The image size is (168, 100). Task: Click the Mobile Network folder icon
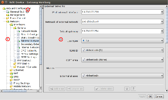tap(11, 86)
